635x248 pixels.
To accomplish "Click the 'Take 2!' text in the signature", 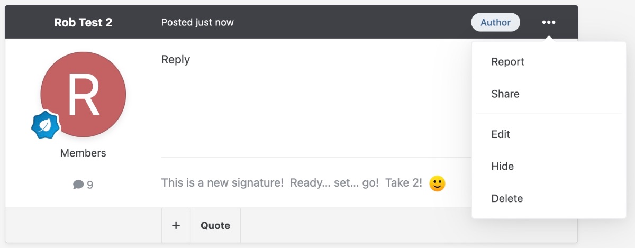I will coord(404,183).
